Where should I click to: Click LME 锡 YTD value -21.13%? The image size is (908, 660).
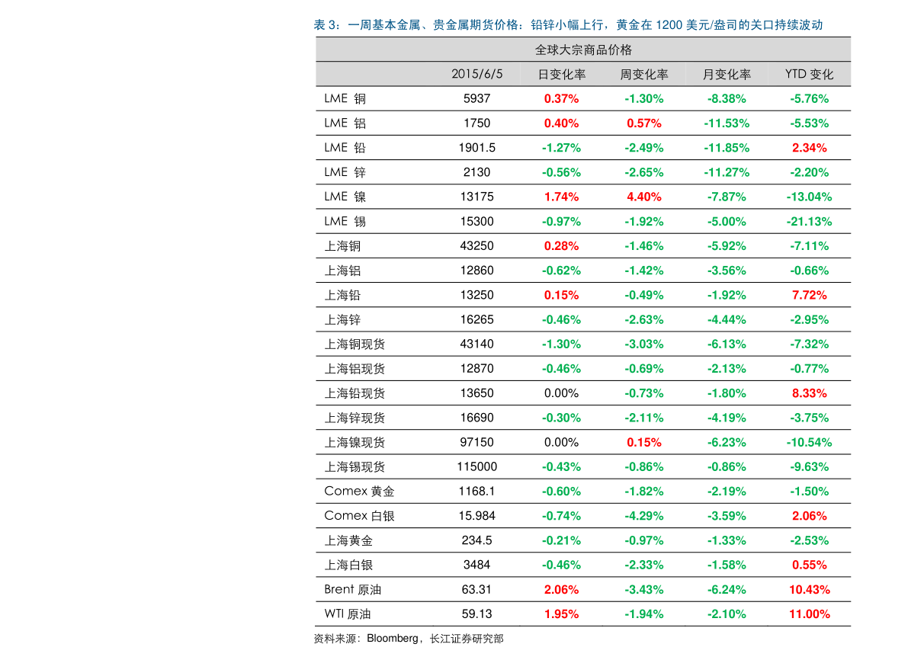point(809,222)
